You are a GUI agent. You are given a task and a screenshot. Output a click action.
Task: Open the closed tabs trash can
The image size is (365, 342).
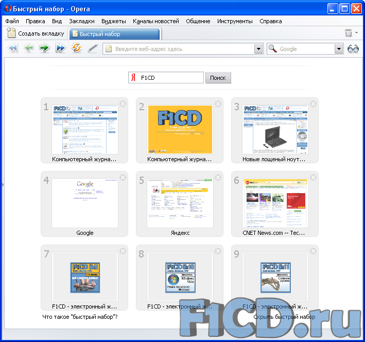349,33
